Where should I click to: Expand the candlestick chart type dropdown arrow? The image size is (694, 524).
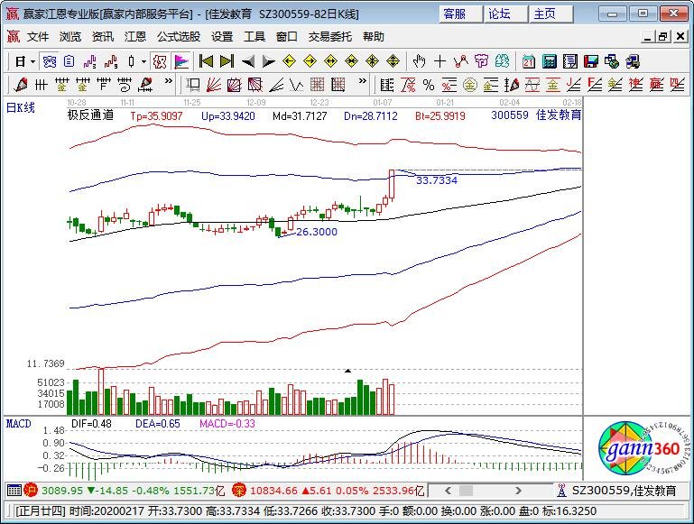coord(143,61)
